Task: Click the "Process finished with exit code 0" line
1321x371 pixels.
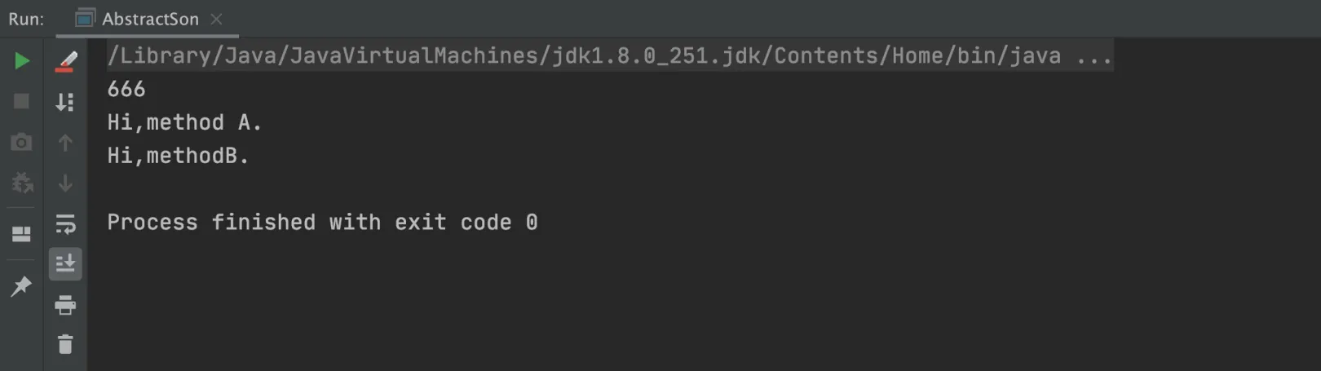Action: (322, 223)
